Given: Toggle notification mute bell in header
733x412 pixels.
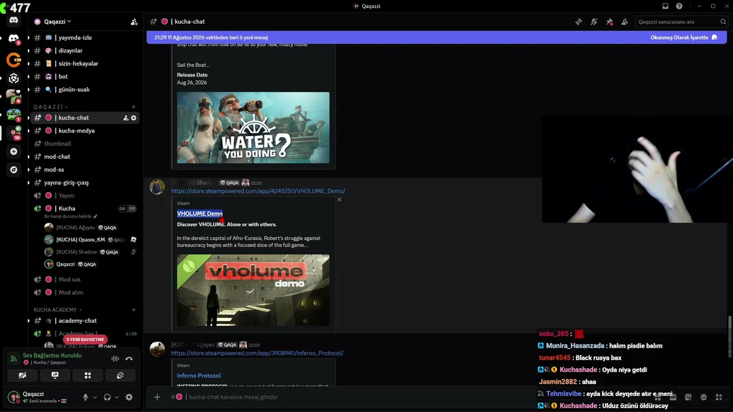Looking at the screenshot, I should [x=594, y=22].
